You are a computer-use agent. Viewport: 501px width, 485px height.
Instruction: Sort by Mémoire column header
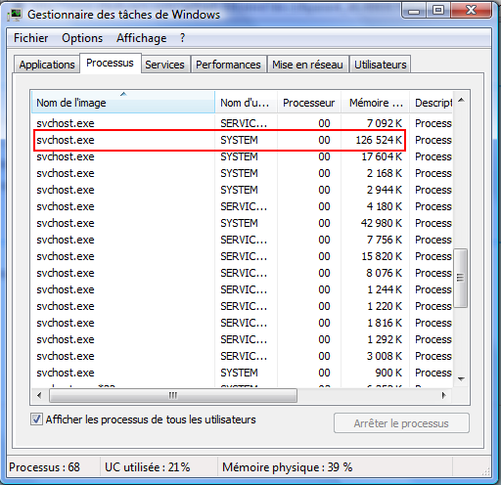coord(375,103)
